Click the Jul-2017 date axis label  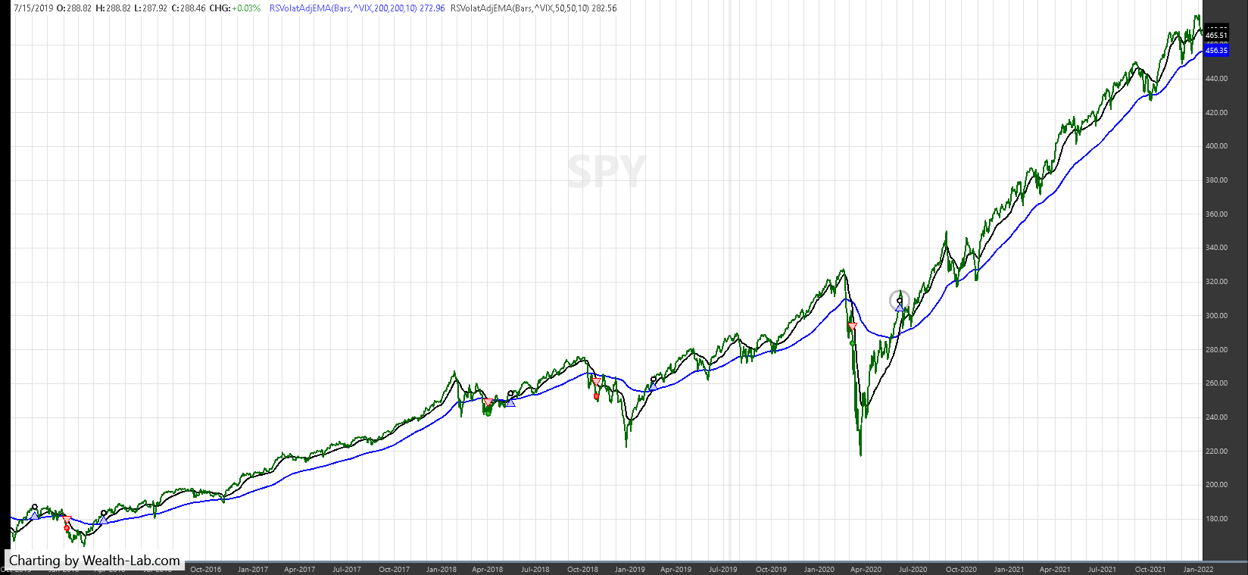tap(347, 569)
